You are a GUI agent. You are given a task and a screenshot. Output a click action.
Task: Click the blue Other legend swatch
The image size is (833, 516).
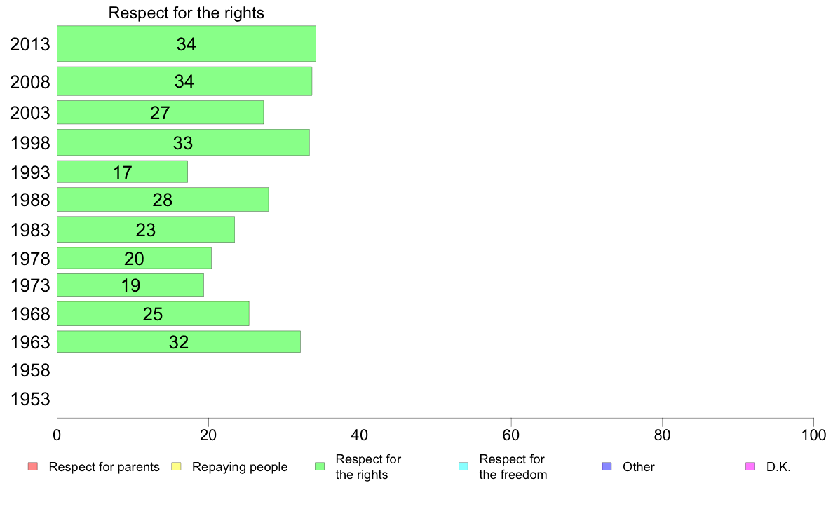pyautogui.click(x=607, y=467)
